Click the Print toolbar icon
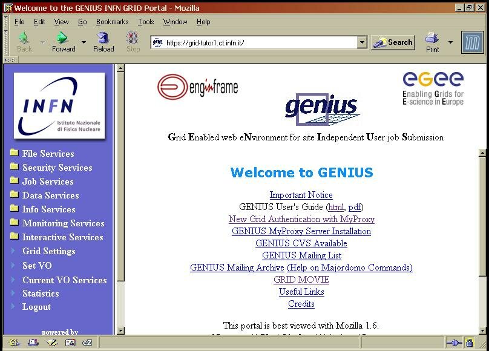Image resolution: width=489 pixels, height=351 pixels. 432,38
